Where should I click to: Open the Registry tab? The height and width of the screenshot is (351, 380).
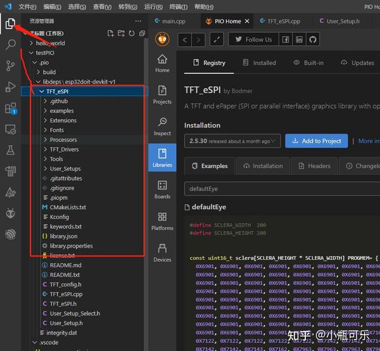pos(209,63)
